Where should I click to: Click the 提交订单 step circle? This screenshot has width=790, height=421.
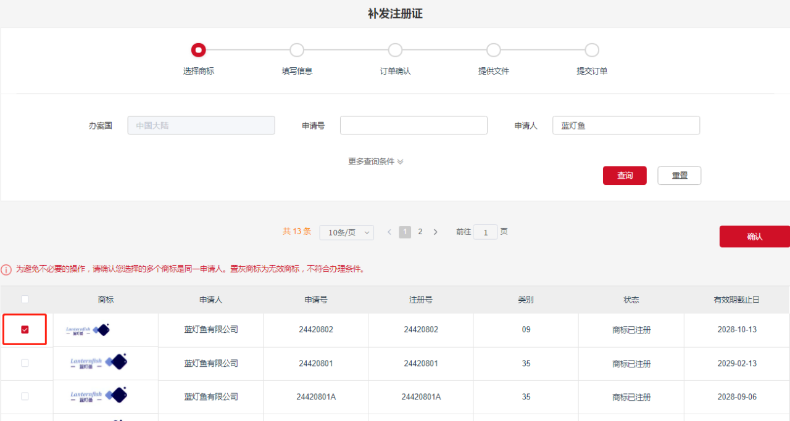(x=592, y=50)
